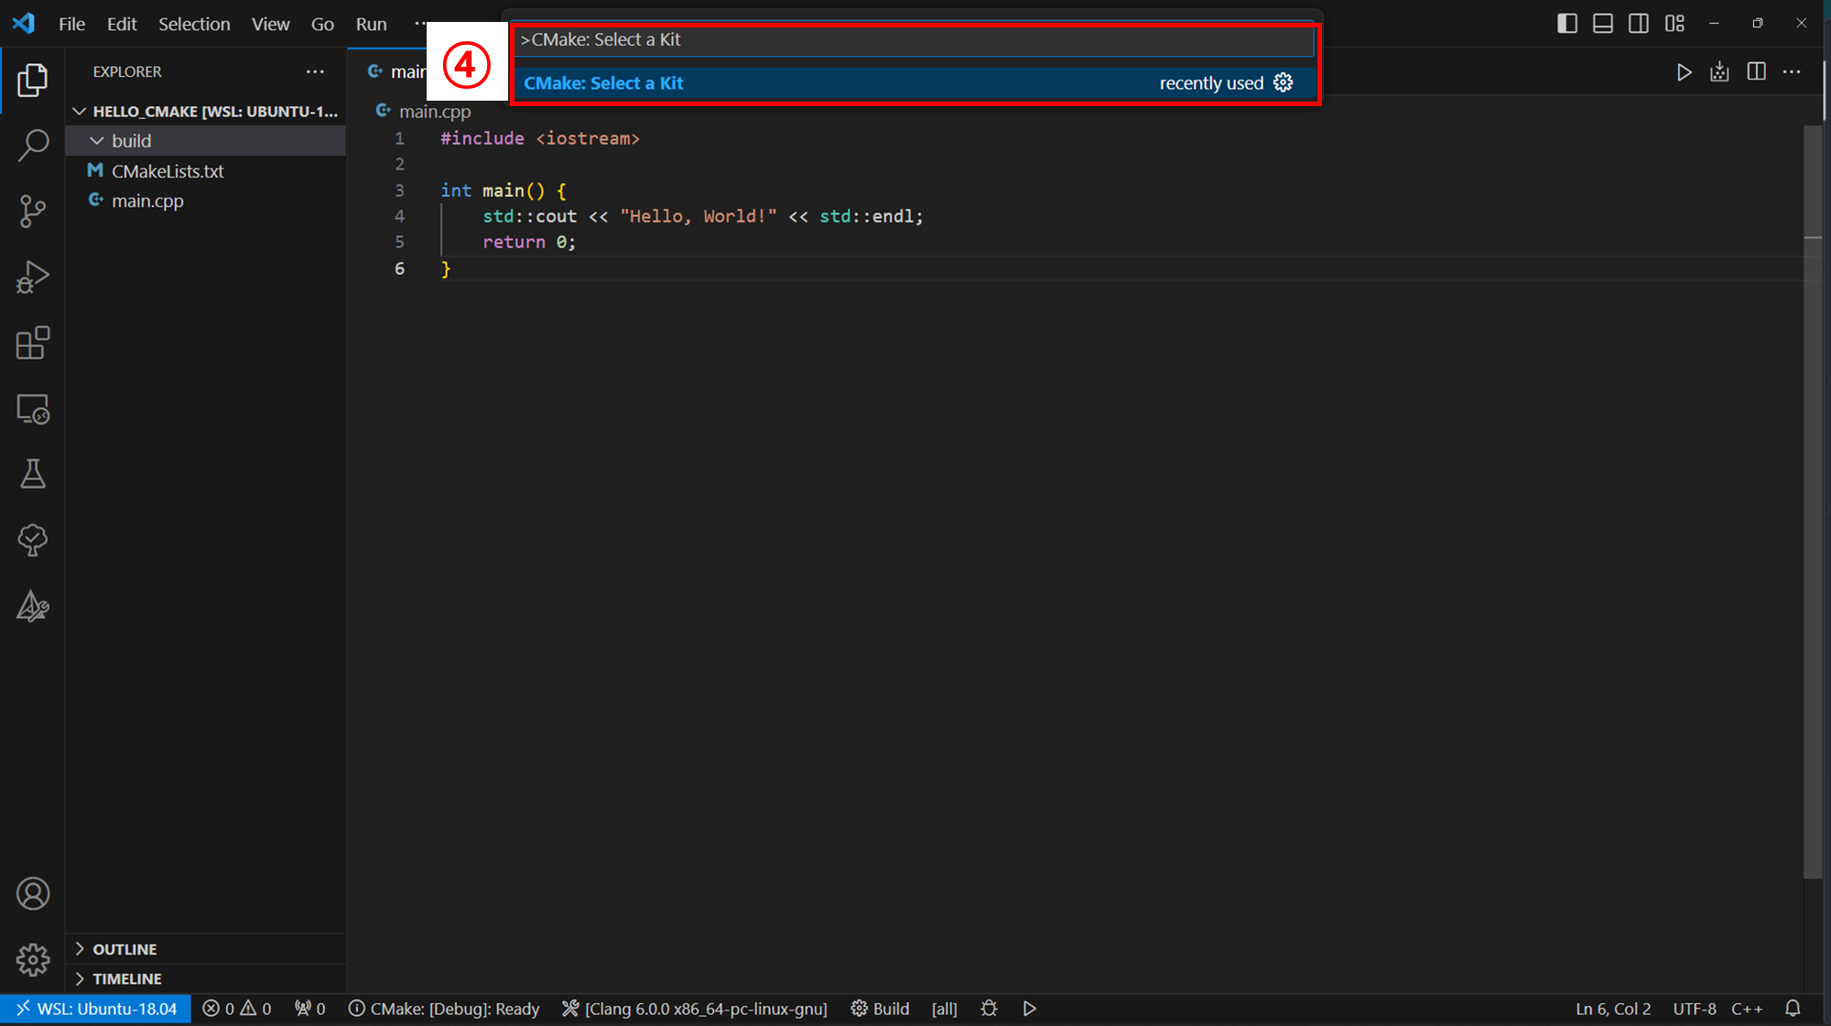Click the Run Code play icon in the editor toolbar
Viewport: 1831px width, 1026px height.
1684,72
